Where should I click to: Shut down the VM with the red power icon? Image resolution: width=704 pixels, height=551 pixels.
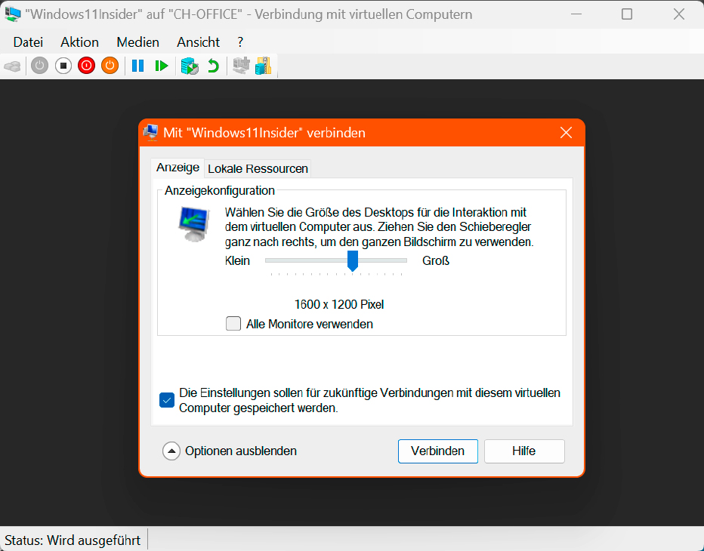[x=86, y=66]
